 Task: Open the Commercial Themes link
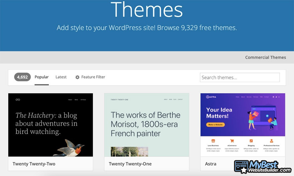[x=266, y=57]
